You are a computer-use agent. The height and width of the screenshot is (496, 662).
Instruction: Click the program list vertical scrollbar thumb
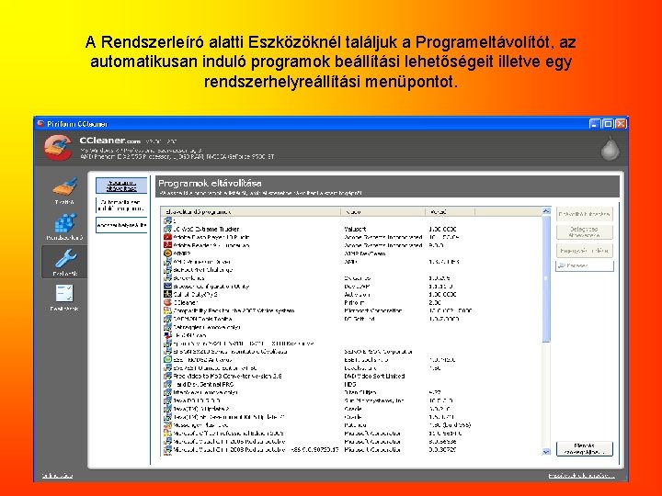point(546,279)
